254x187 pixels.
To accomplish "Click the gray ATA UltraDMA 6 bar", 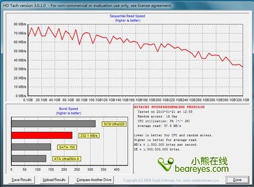I will (29, 159).
